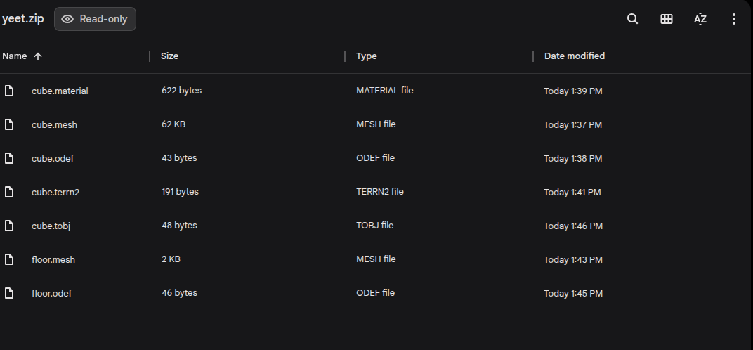Sort files by Type column
This screenshot has width=753, height=350.
coord(366,56)
